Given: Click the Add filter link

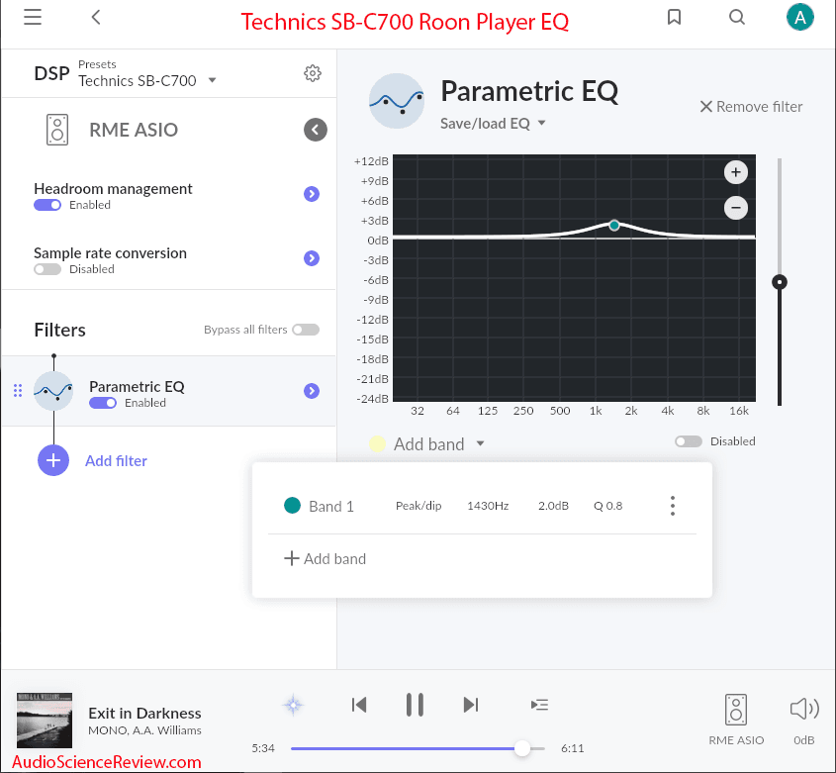Looking at the screenshot, I should click(x=116, y=460).
